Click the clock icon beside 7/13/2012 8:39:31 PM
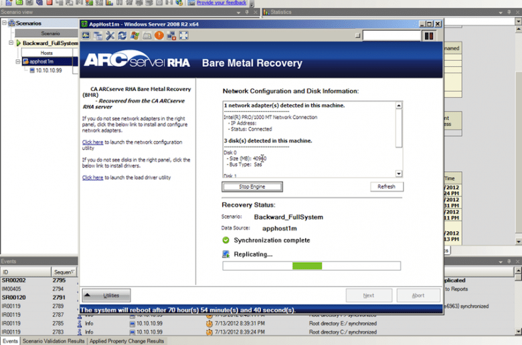Screen dimensions: 522x345 (209, 323)
